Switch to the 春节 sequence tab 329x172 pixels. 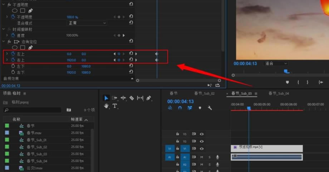click(x=173, y=94)
